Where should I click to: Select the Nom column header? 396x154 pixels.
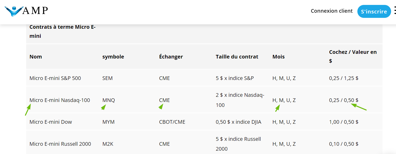pos(36,57)
